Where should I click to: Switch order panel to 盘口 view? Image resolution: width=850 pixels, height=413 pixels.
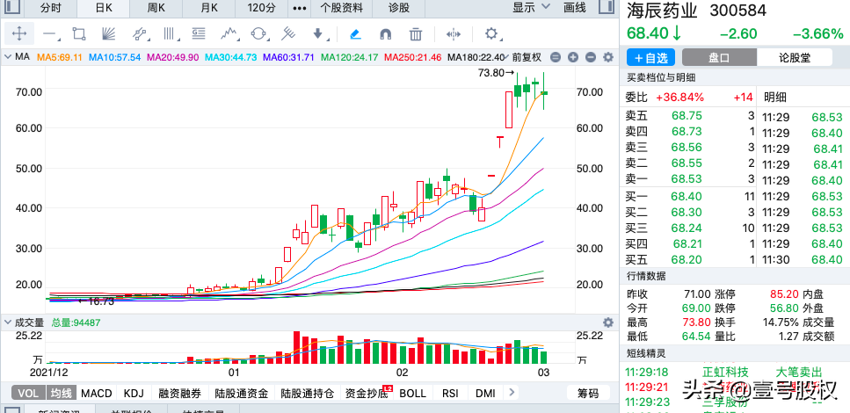(719, 57)
